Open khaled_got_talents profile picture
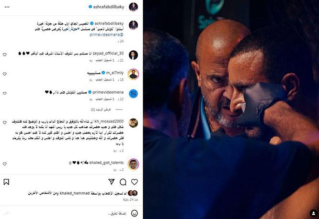Viewport: 319px width, 219px height. point(134,164)
